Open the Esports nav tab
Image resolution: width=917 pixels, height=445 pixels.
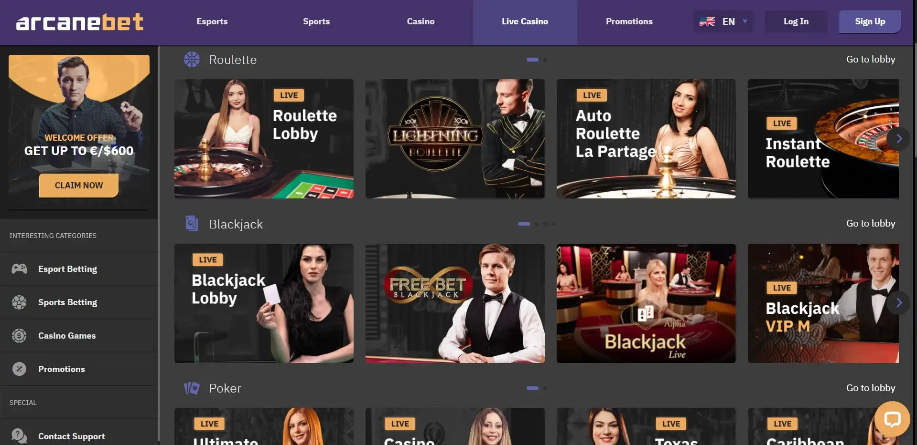pos(212,21)
